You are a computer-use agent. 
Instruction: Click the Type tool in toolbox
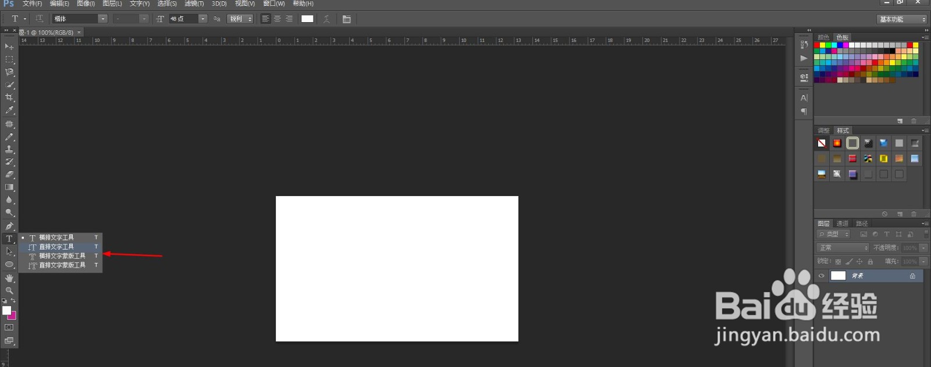tap(9, 239)
